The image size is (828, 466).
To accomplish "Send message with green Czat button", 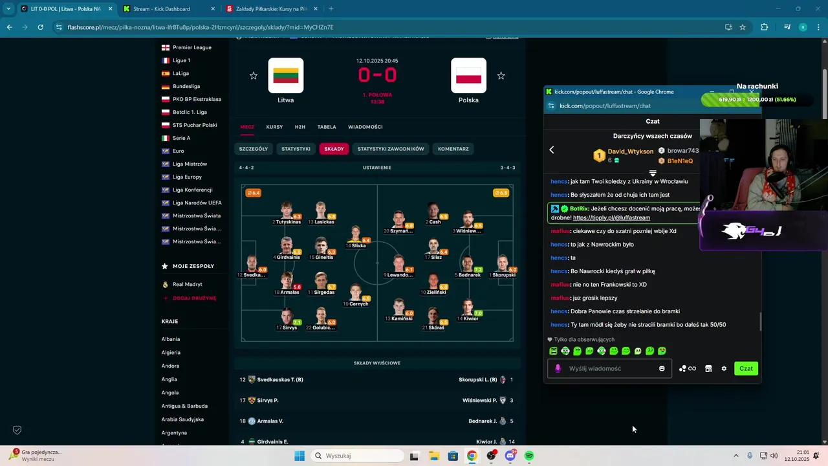I will [x=746, y=368].
